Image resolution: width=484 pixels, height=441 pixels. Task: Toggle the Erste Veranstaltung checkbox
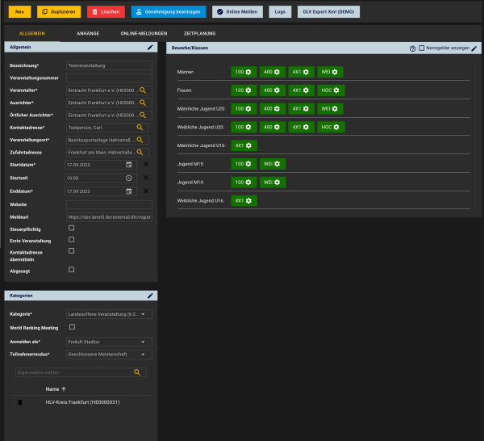tap(71, 240)
